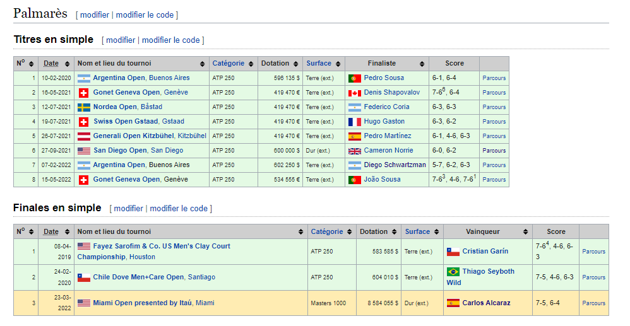Click Chile flag beside Cristian Garín
This screenshot has width=630, height=326.
453,252
